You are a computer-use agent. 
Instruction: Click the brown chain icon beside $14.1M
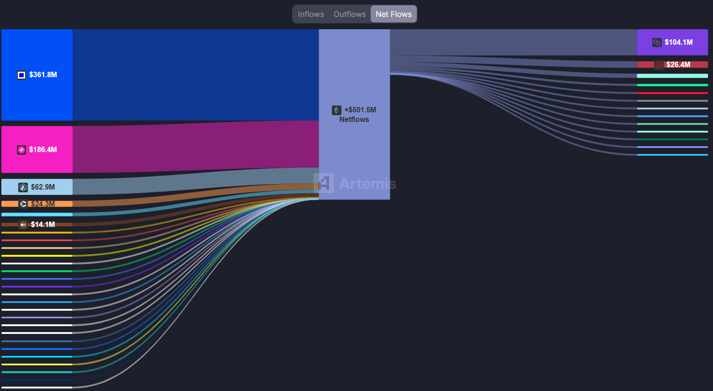click(x=23, y=225)
